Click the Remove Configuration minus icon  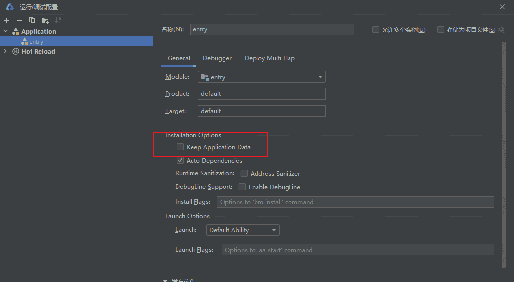[x=19, y=20]
